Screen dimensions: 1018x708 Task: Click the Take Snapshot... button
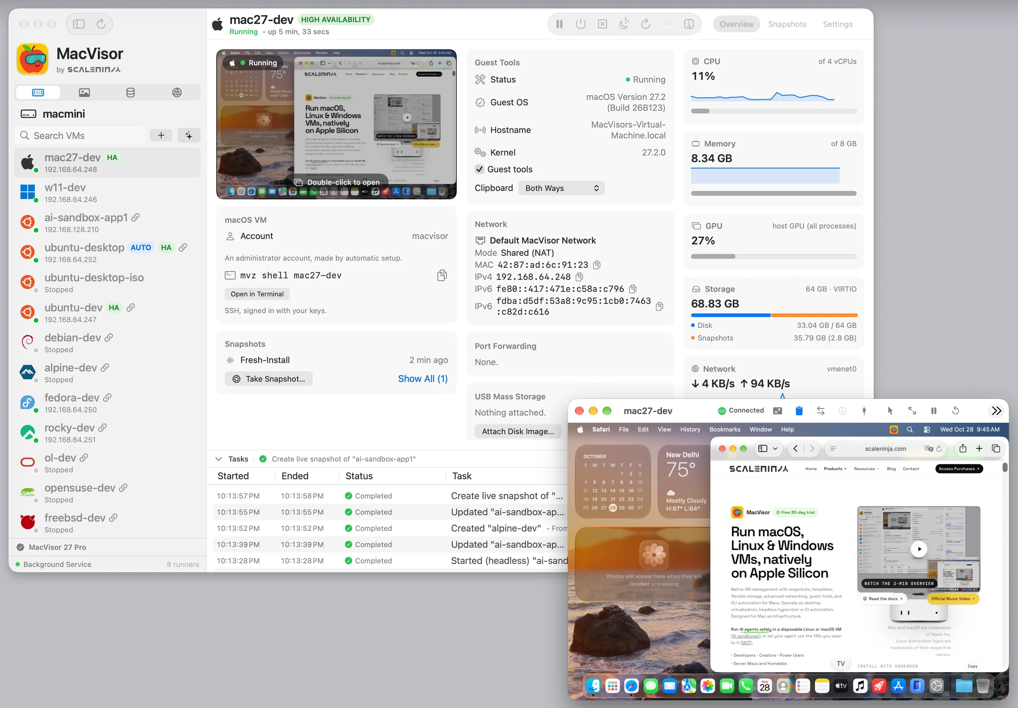(269, 379)
